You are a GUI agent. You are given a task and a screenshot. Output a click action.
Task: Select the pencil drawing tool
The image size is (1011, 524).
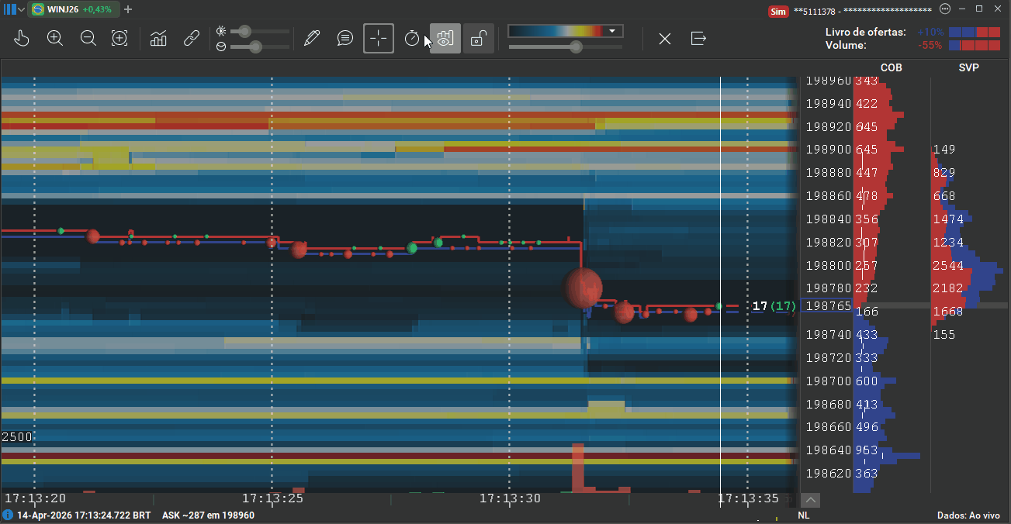click(x=312, y=38)
